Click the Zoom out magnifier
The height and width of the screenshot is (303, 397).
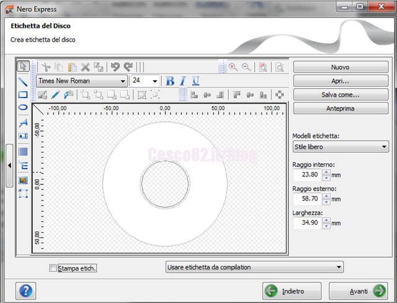click(x=246, y=67)
